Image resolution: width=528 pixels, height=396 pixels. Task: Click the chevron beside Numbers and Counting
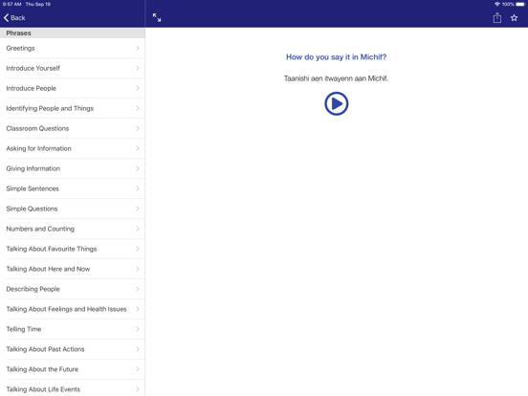click(138, 229)
